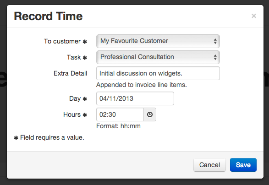Click the Extra Detail label
This screenshot has height=185, width=269.
70,73
